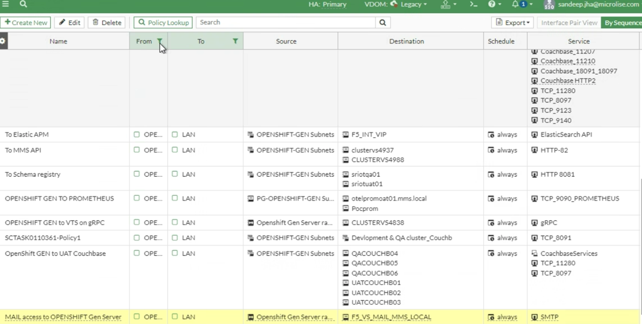This screenshot has width=642, height=324.
Task: Open the CLI console icon
Action: tap(473, 4)
